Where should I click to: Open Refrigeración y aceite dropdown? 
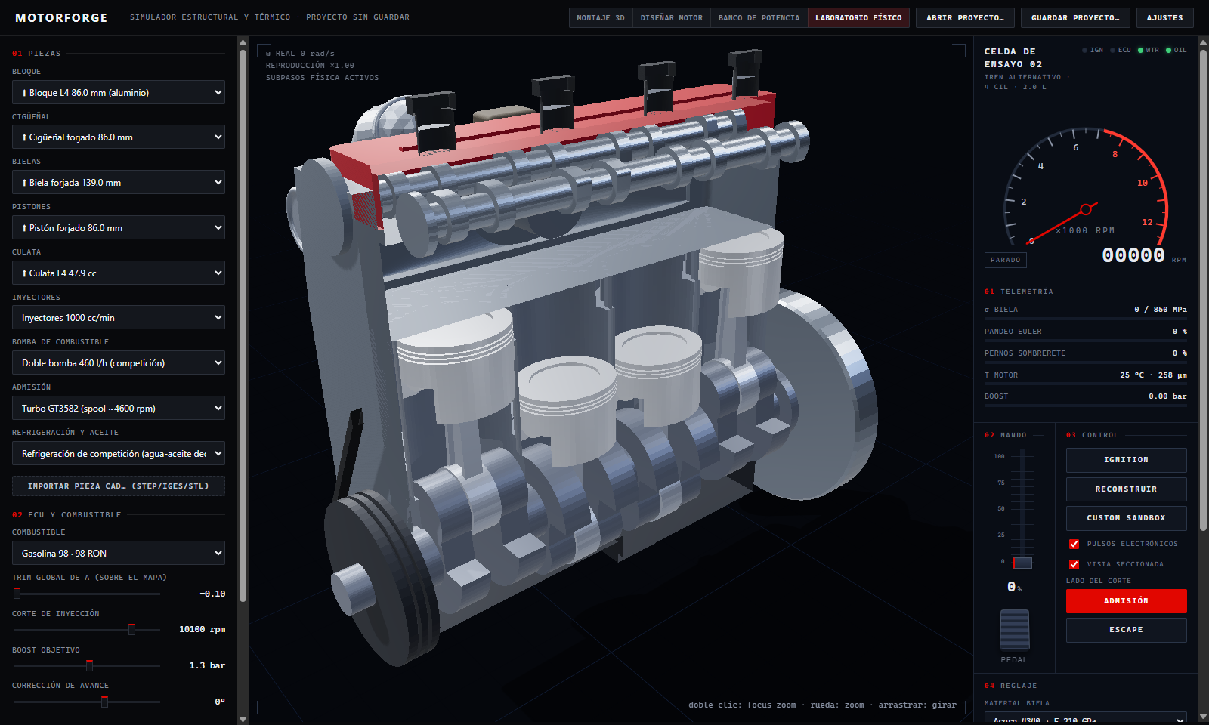[x=119, y=453]
